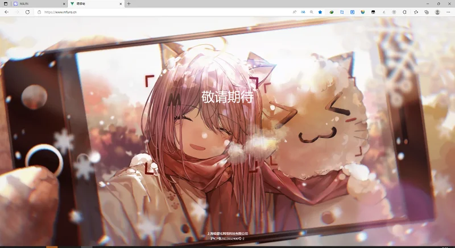Open the tab actions menu

tap(6, 4)
